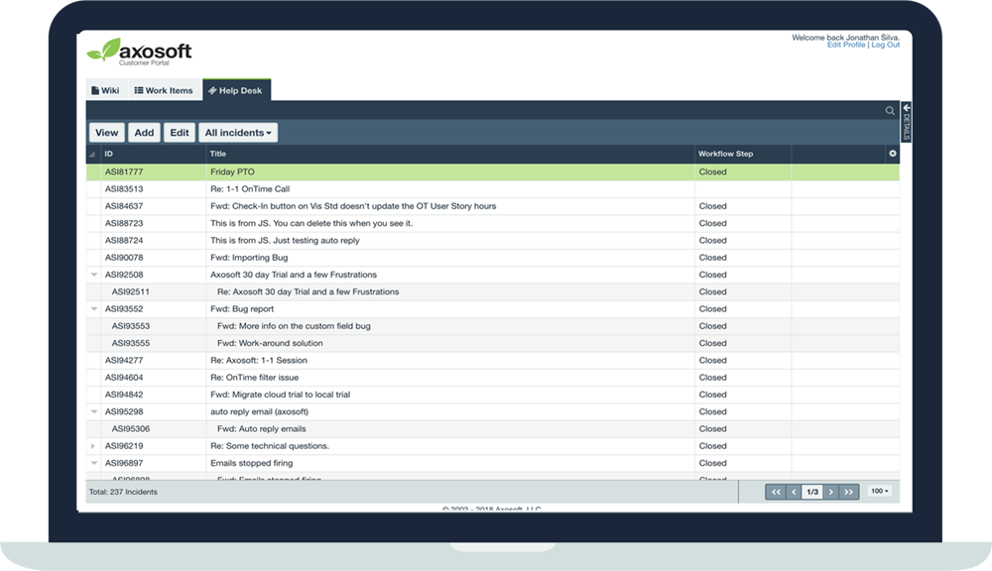The width and height of the screenshot is (992, 571).
Task: Click the Add button
Action: (x=145, y=133)
